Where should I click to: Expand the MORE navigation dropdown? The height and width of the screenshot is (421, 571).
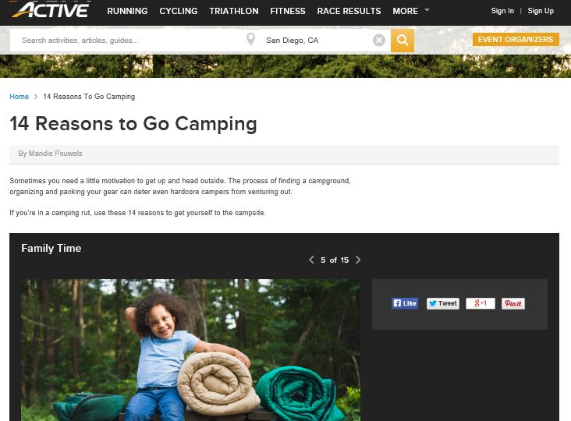(x=411, y=11)
